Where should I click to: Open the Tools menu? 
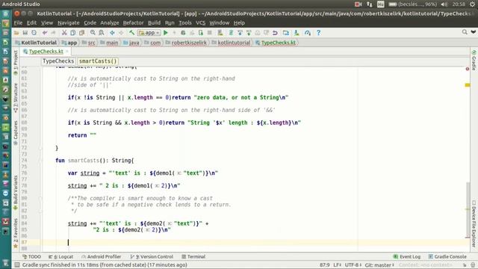pos(185,23)
